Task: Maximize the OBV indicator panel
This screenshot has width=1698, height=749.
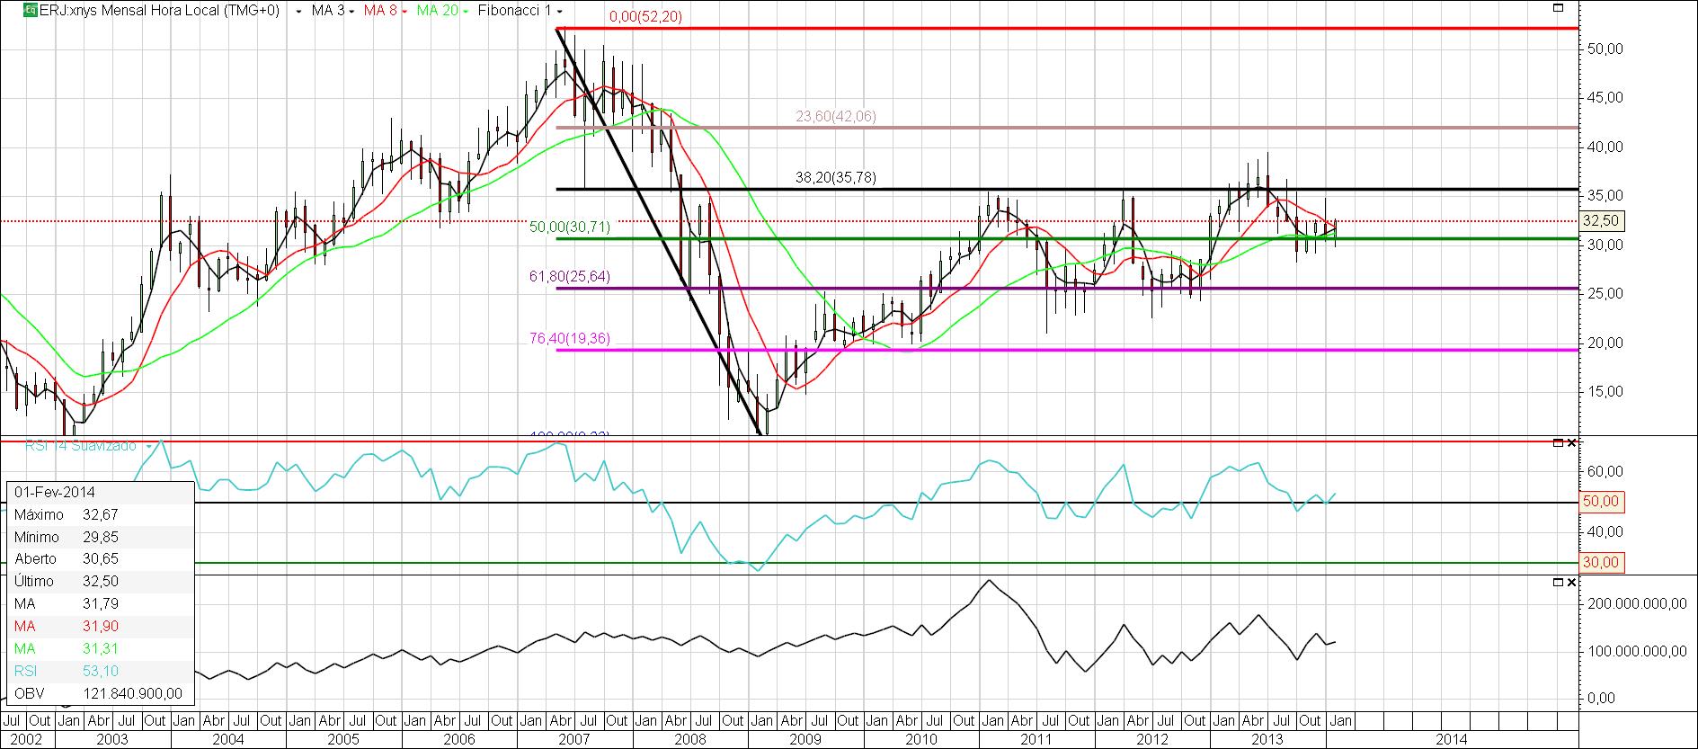Action: pyautogui.click(x=1559, y=583)
